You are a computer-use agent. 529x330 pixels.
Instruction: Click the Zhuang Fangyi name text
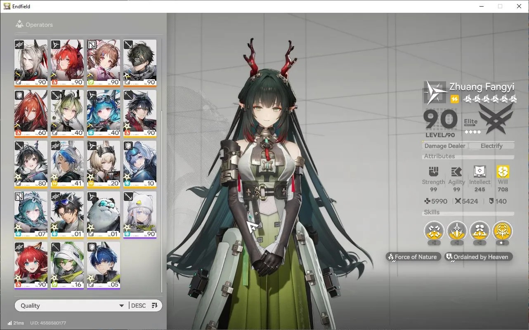(482, 87)
